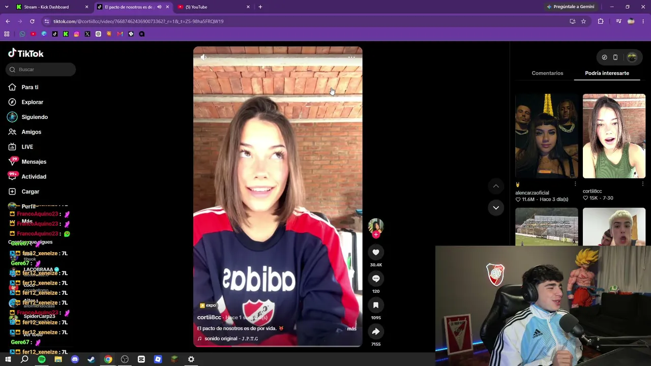Open the cortii8cc username link
This screenshot has width=651, height=366.
(209, 318)
